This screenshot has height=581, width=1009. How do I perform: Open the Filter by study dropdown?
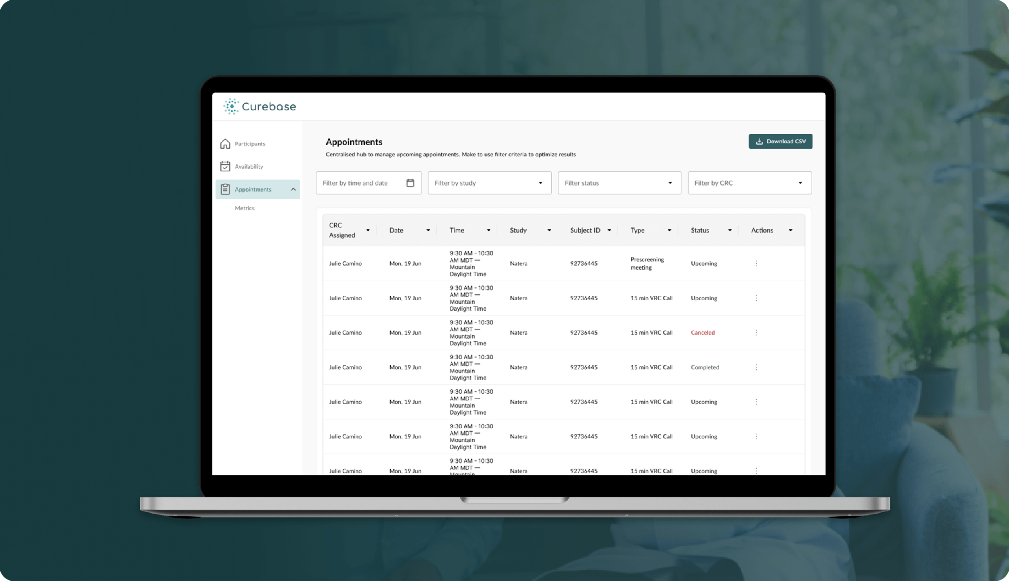coord(490,183)
